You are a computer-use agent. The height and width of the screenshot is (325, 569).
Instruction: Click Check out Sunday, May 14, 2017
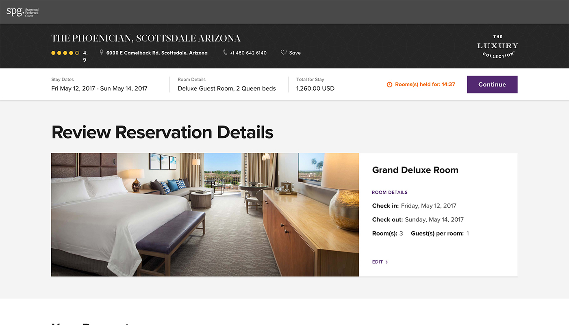[418, 220]
